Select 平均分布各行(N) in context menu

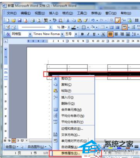[x=74, y=116]
